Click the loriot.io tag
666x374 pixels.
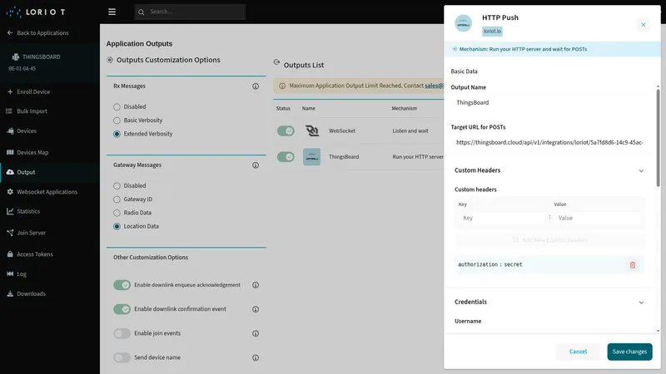(x=492, y=31)
